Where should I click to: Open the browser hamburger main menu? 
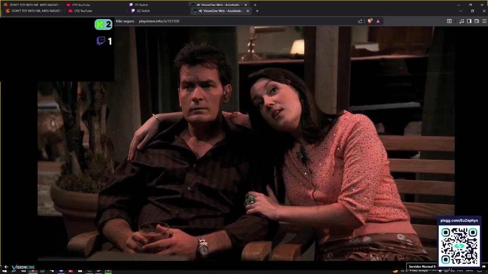pos(484,21)
